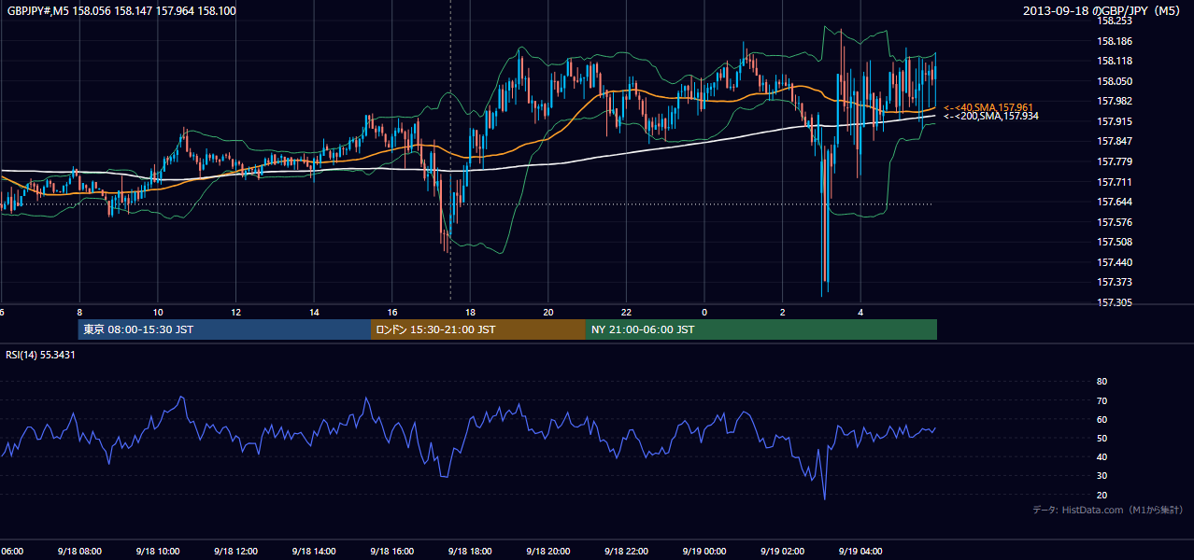This screenshot has height=560, width=1194.
Task: Click RSI scale label 80
Action: click(1102, 382)
